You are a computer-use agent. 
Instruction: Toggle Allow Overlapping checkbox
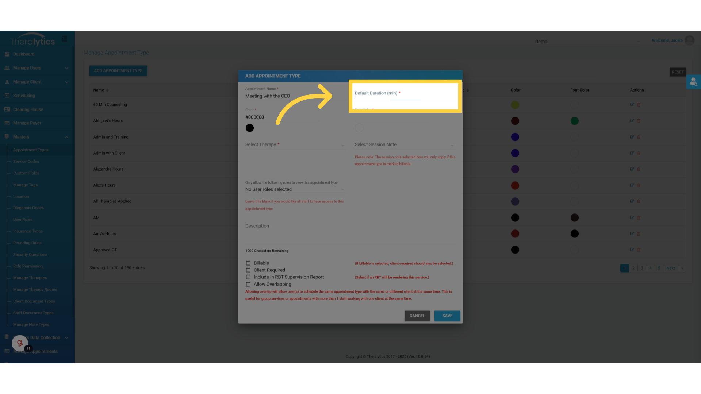click(x=248, y=285)
